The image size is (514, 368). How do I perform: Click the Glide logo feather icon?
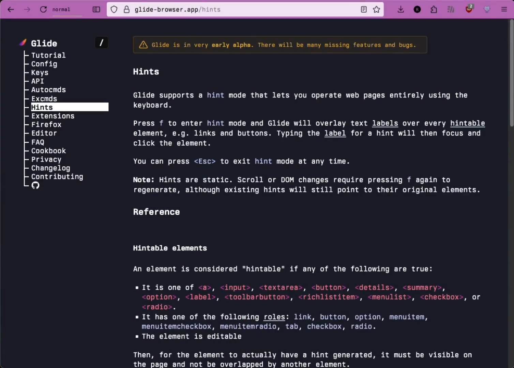point(23,43)
